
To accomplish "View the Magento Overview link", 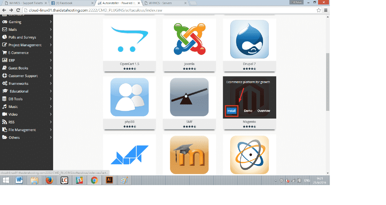I will [x=264, y=111].
